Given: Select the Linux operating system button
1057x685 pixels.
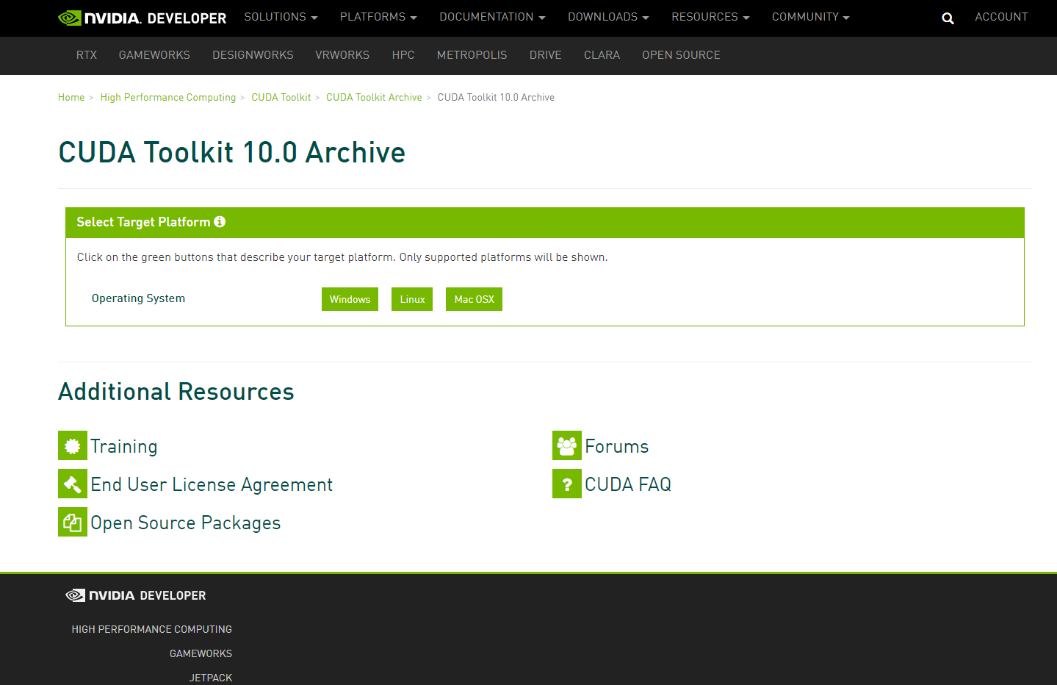Looking at the screenshot, I should 412,299.
